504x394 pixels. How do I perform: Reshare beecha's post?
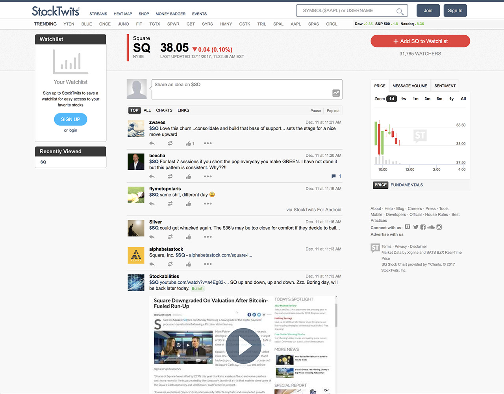[x=170, y=177]
